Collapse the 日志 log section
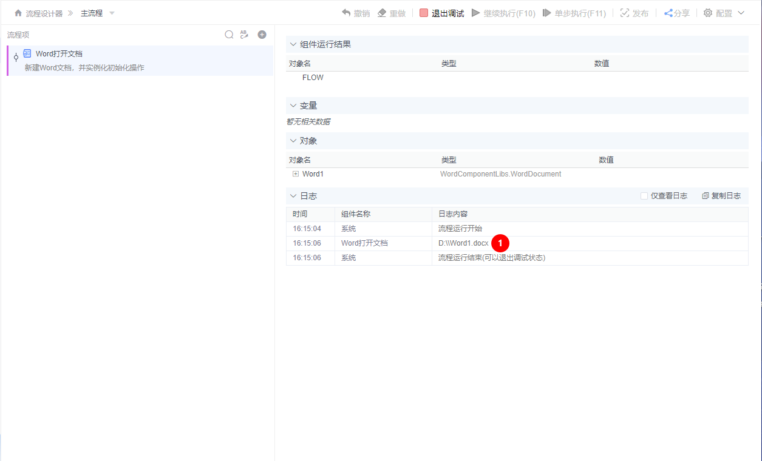The height and width of the screenshot is (461, 762). [293, 195]
